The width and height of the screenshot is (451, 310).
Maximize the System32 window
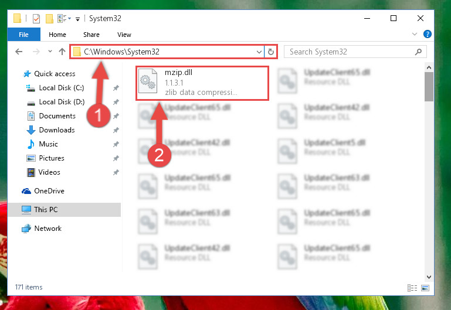(x=394, y=18)
